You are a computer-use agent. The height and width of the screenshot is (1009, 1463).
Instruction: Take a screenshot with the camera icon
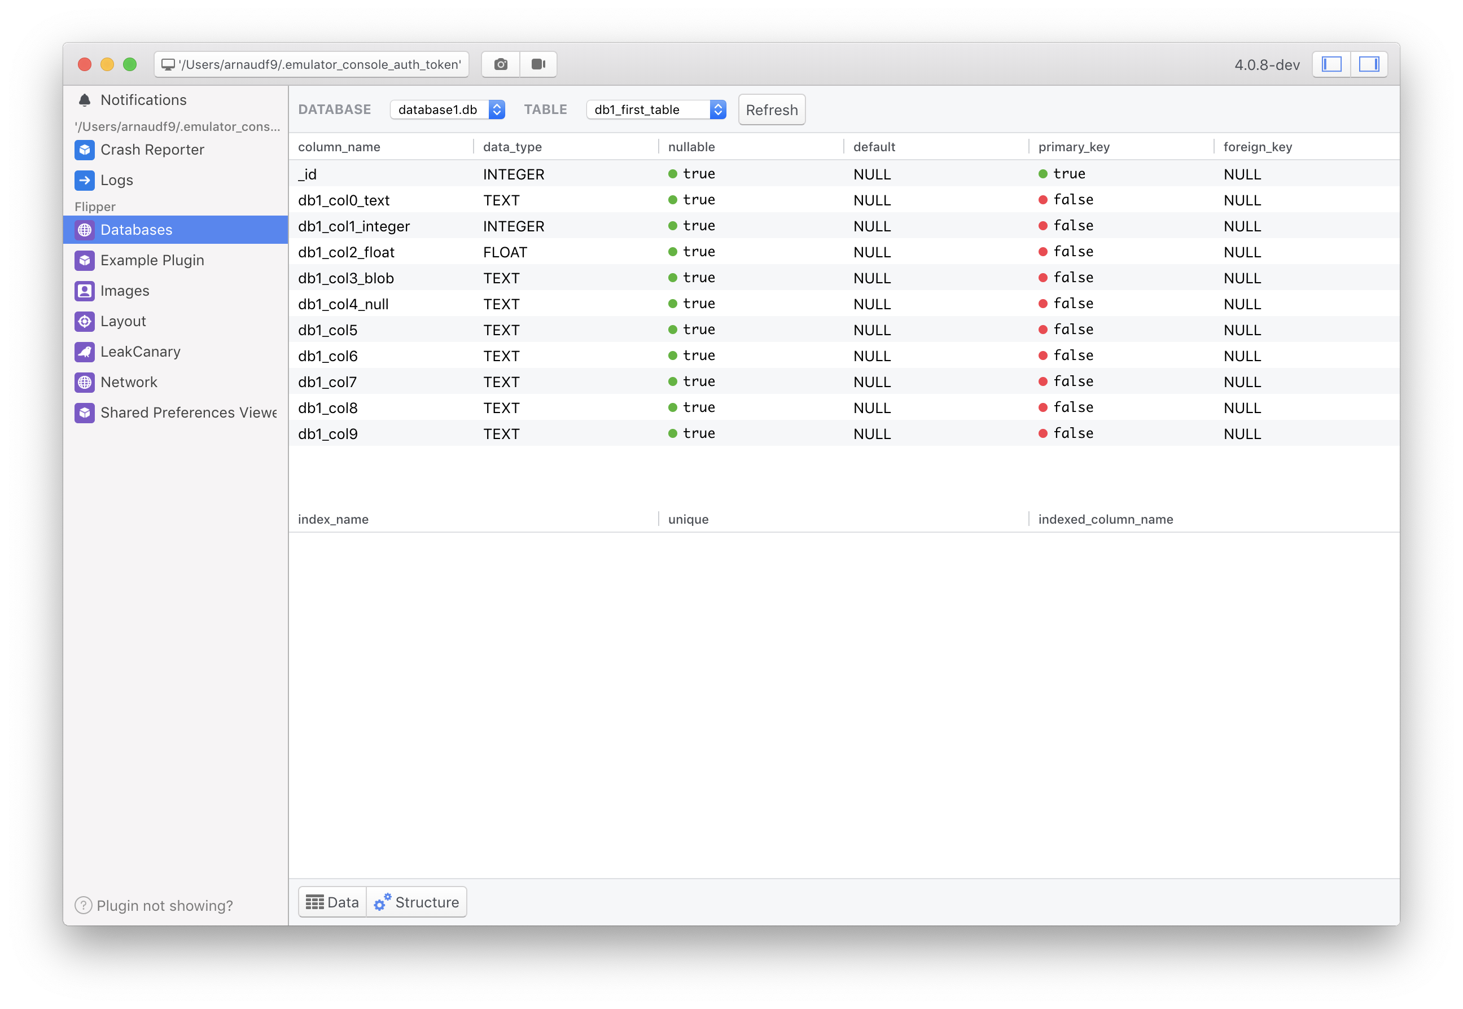pos(500,64)
